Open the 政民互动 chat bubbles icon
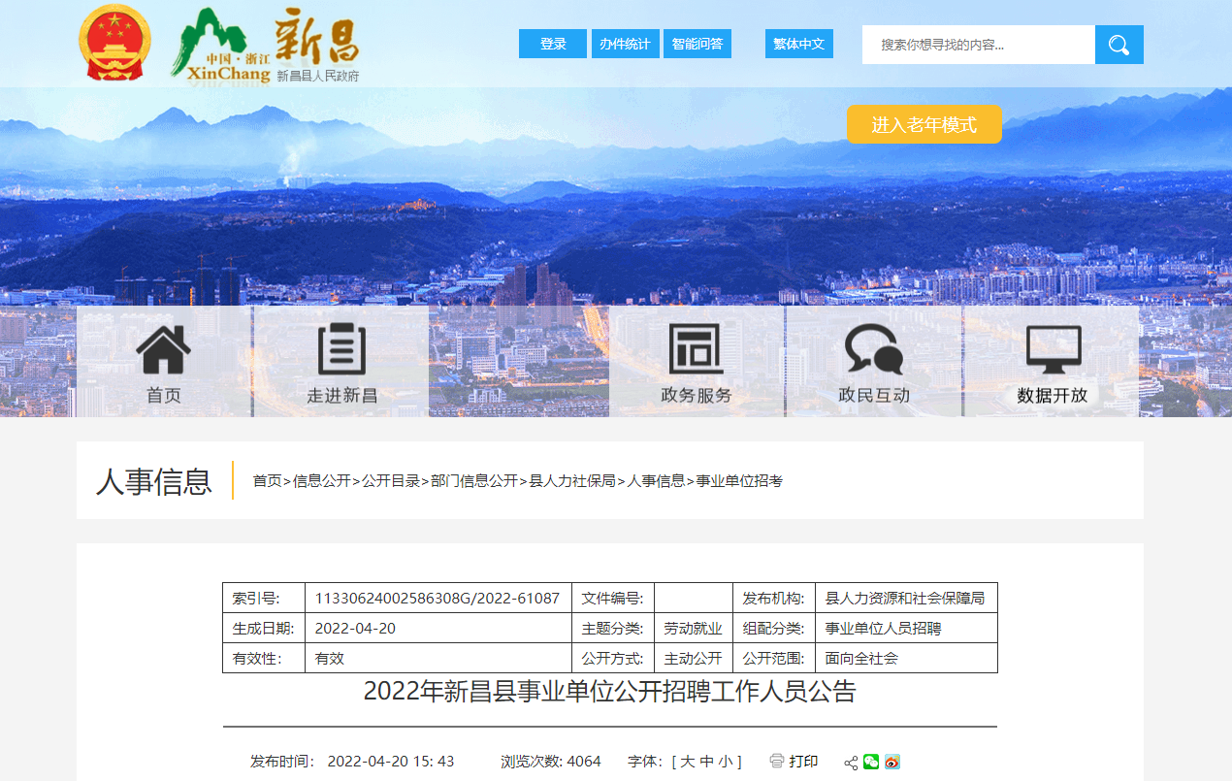This screenshot has height=781, width=1232. (873, 350)
